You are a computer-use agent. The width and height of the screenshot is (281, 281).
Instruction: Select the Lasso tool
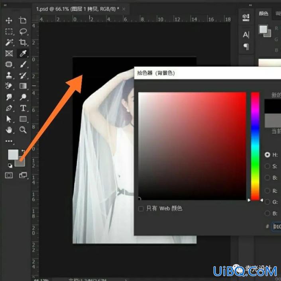pyautogui.click(x=23, y=31)
